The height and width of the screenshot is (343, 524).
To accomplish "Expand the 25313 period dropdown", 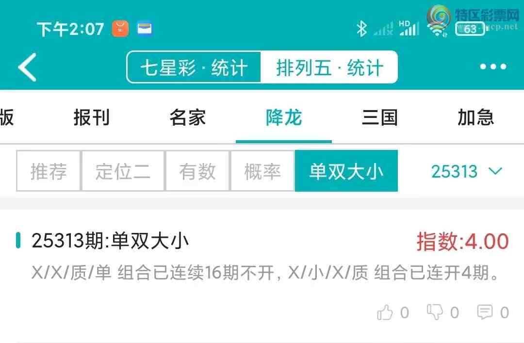I will (467, 172).
